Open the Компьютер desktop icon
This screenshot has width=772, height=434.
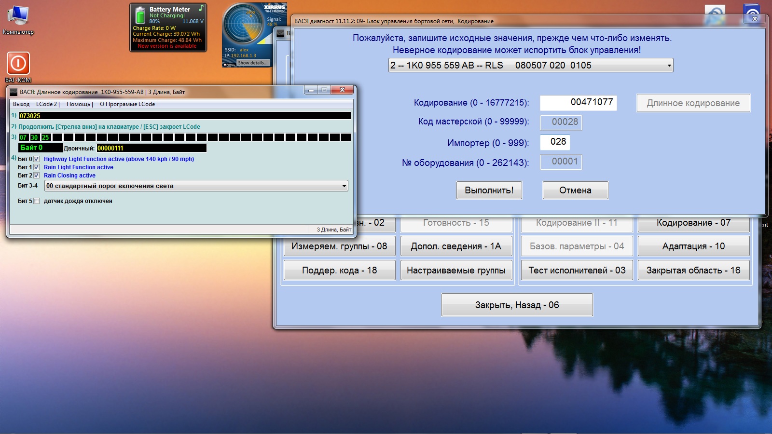(x=18, y=17)
